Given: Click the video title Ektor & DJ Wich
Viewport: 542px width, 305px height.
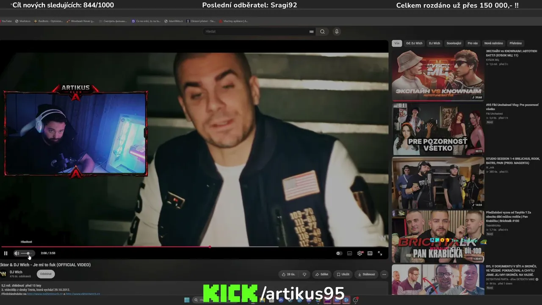Looking at the screenshot, I should 45,265.
